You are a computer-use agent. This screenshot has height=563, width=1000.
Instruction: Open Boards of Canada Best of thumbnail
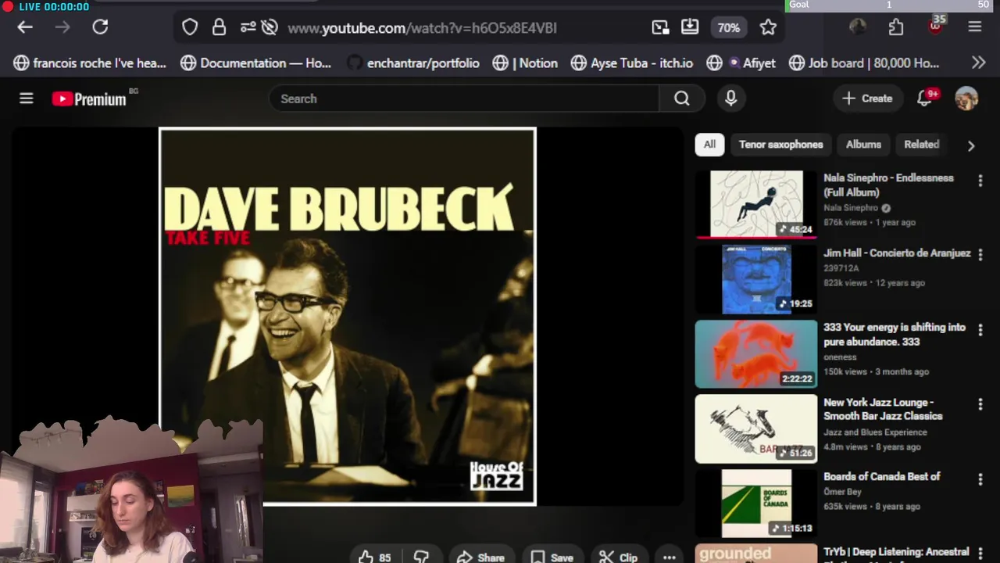756,503
